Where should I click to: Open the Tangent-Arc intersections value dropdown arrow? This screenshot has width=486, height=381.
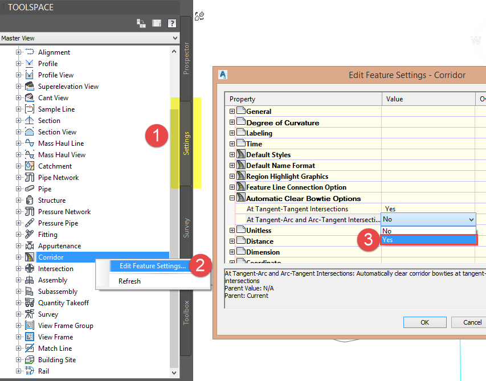[471, 220]
